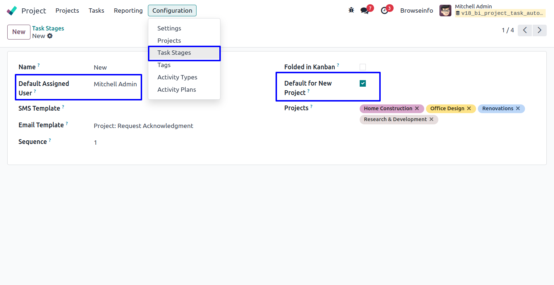This screenshot has height=285, width=554.
Task: Open the debug bug icon menu
Action: [x=351, y=10]
